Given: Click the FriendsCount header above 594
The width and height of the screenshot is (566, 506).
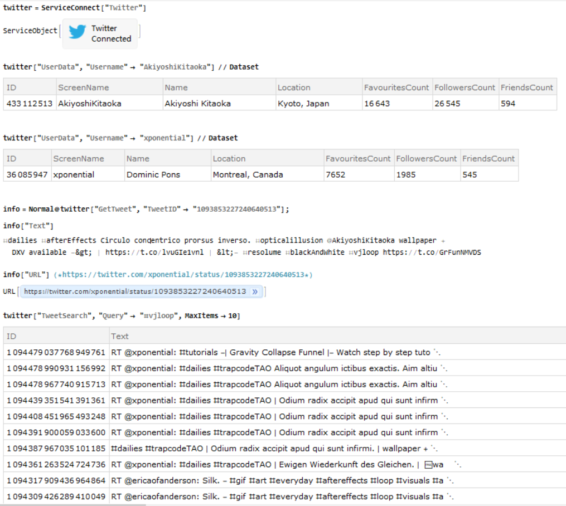Looking at the screenshot, I should (526, 87).
